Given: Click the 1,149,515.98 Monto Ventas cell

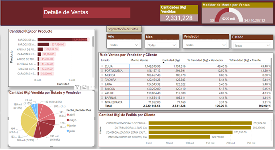Looking at the screenshot, I should pyautogui.click(x=152, y=66).
